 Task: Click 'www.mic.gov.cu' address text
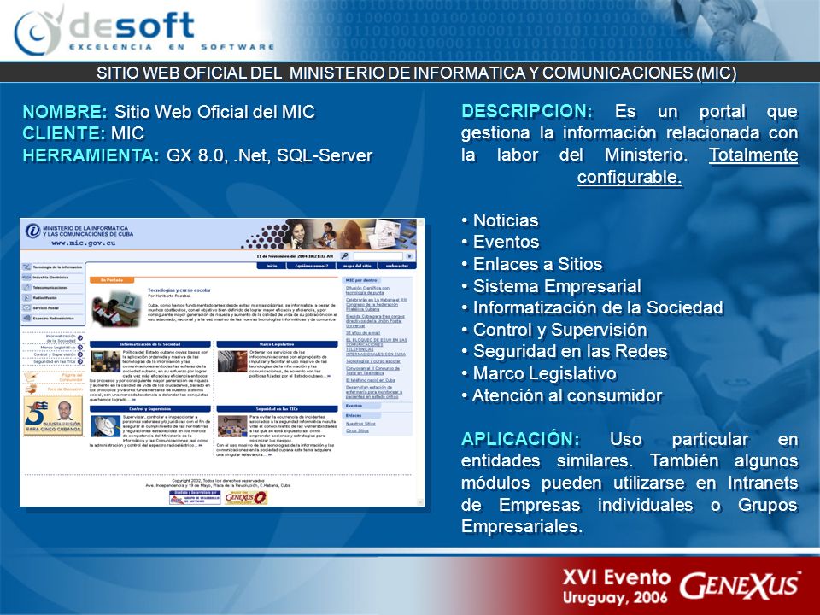[x=84, y=243]
